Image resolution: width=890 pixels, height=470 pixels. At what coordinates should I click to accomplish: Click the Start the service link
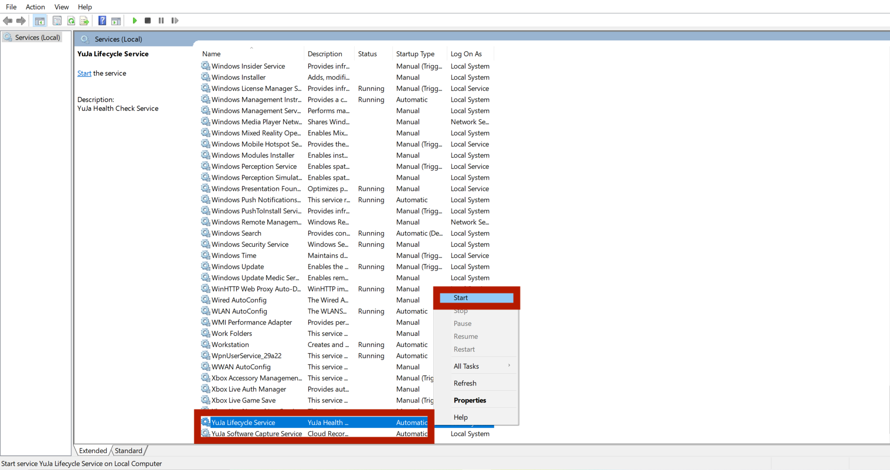84,73
